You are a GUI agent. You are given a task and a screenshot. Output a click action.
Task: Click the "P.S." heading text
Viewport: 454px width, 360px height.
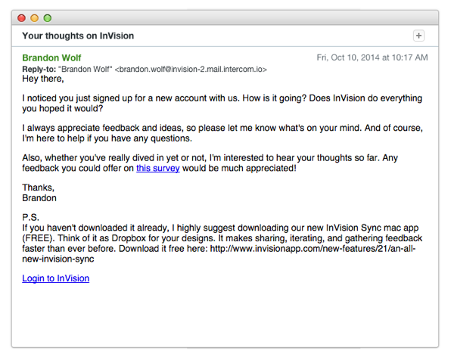pyautogui.click(x=31, y=217)
